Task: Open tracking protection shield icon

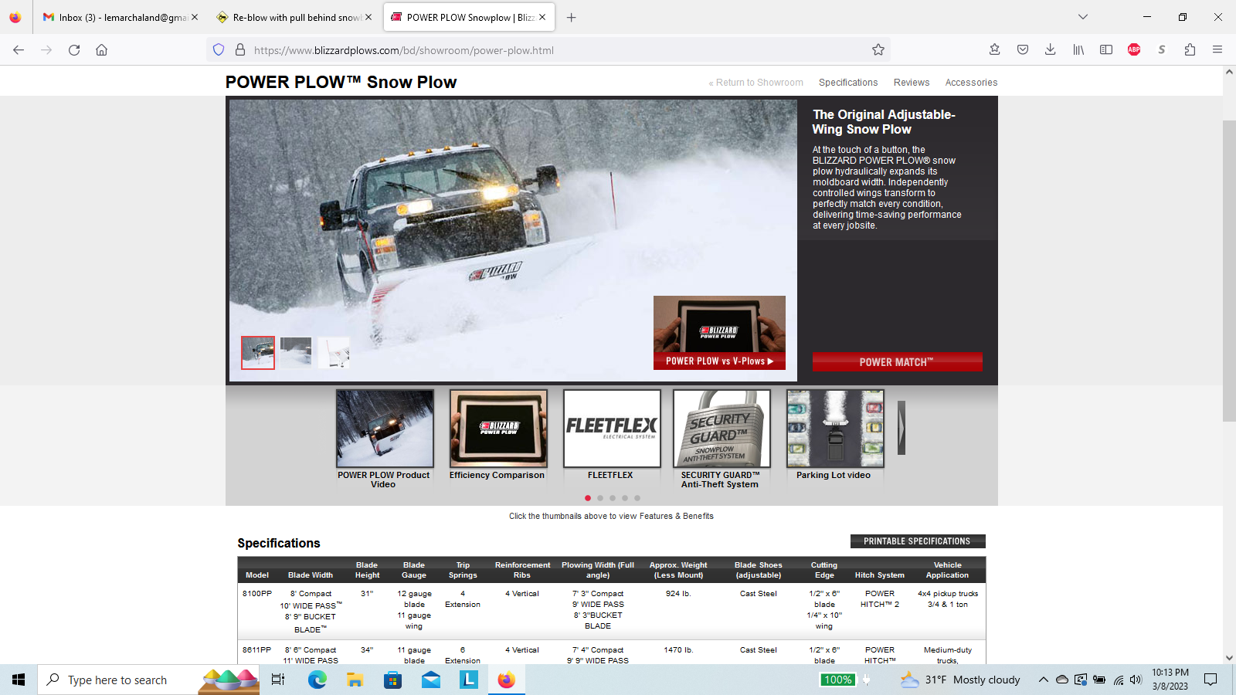Action: [219, 50]
